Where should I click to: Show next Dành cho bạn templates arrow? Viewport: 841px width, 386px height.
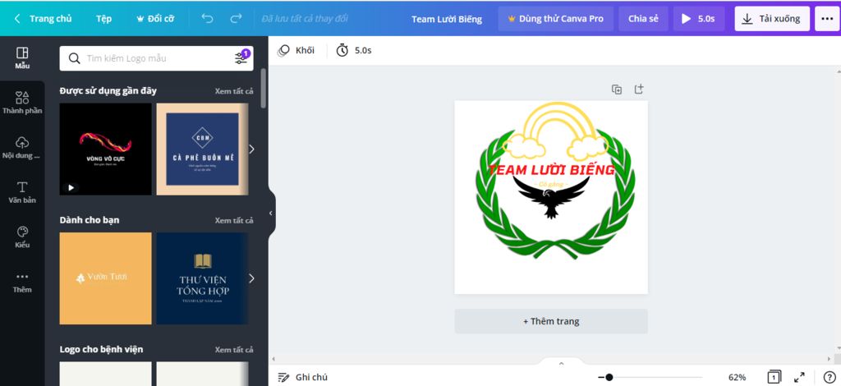coord(251,278)
